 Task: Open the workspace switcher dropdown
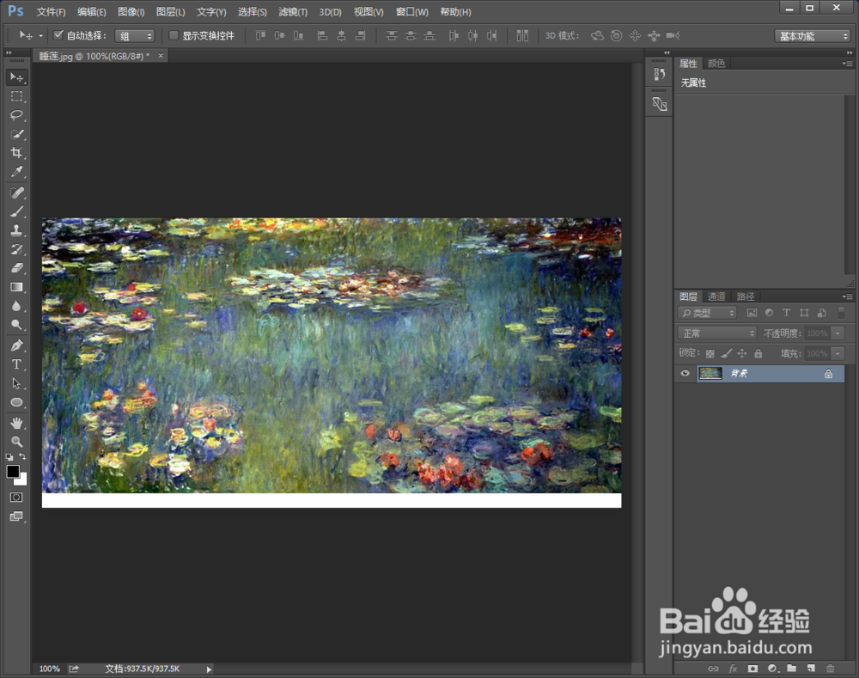(x=813, y=35)
